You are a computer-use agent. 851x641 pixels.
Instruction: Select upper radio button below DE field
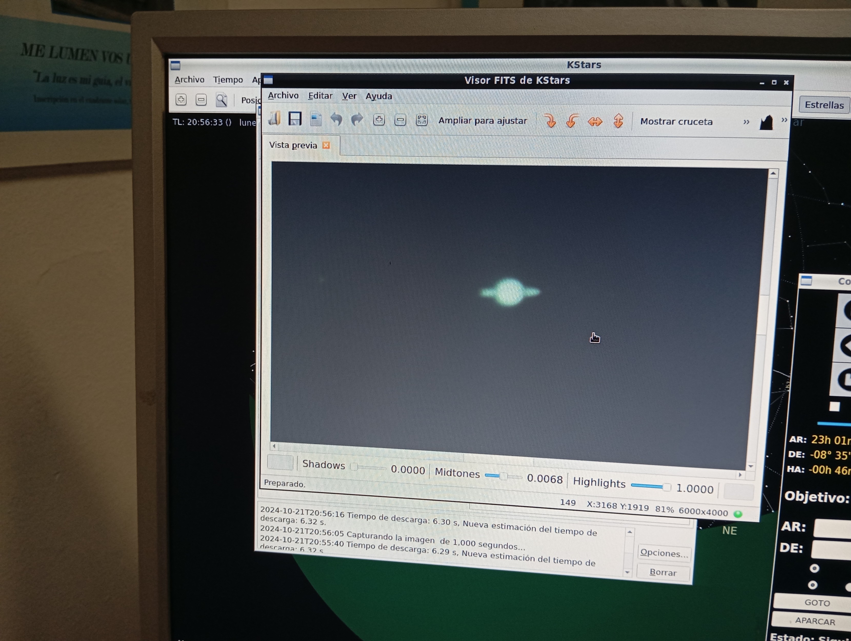click(x=814, y=568)
